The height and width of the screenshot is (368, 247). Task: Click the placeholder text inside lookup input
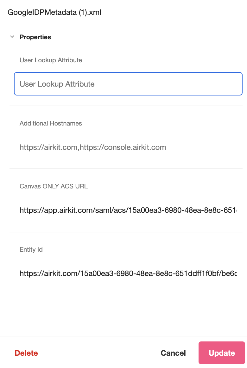[57, 84]
